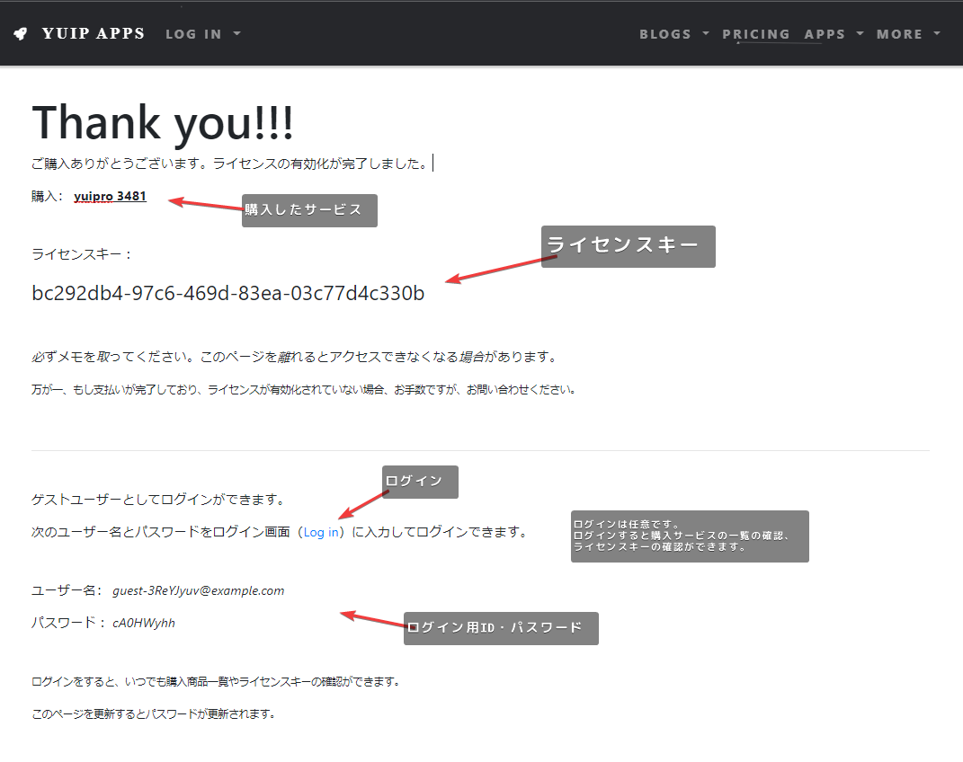Viewport: 963px width, 762px height.
Task: Click the password value cA0HWyhh
Action: [144, 623]
